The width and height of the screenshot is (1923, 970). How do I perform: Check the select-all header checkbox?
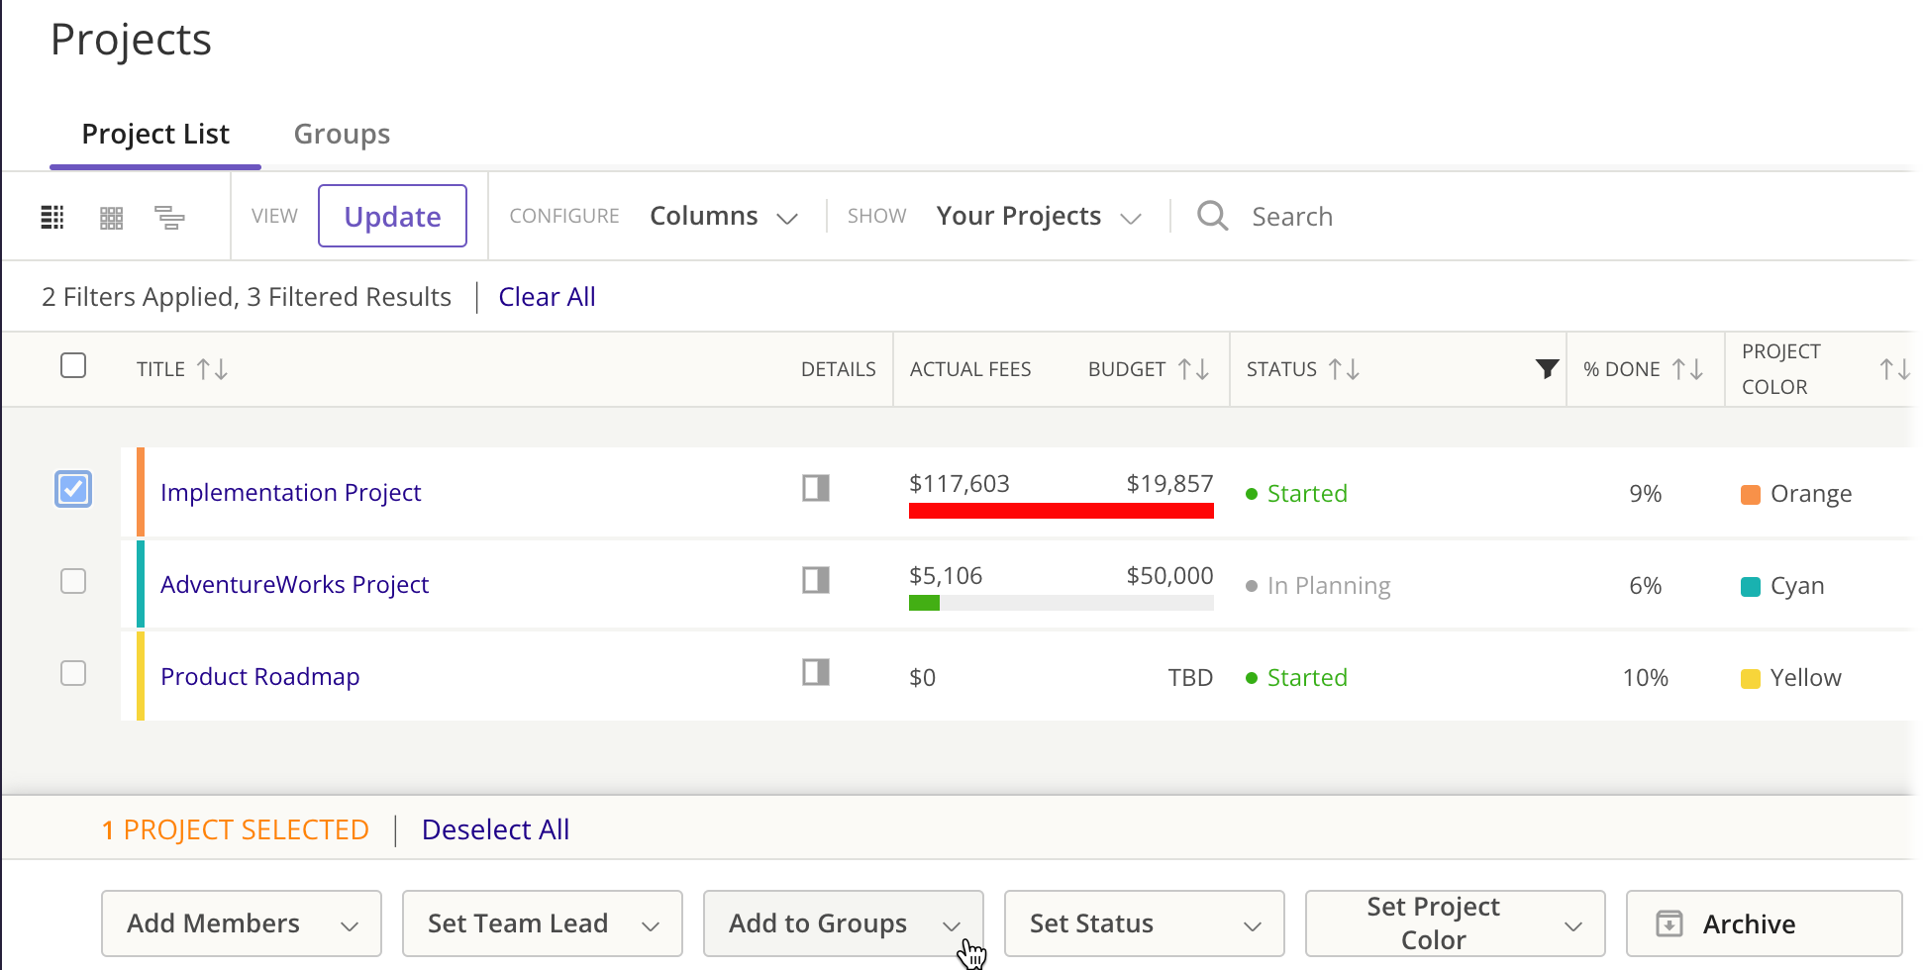point(73,366)
